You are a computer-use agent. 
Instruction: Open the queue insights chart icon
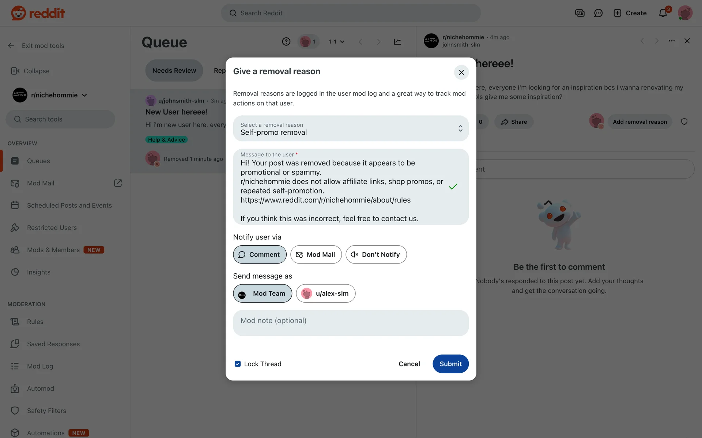[x=397, y=42]
